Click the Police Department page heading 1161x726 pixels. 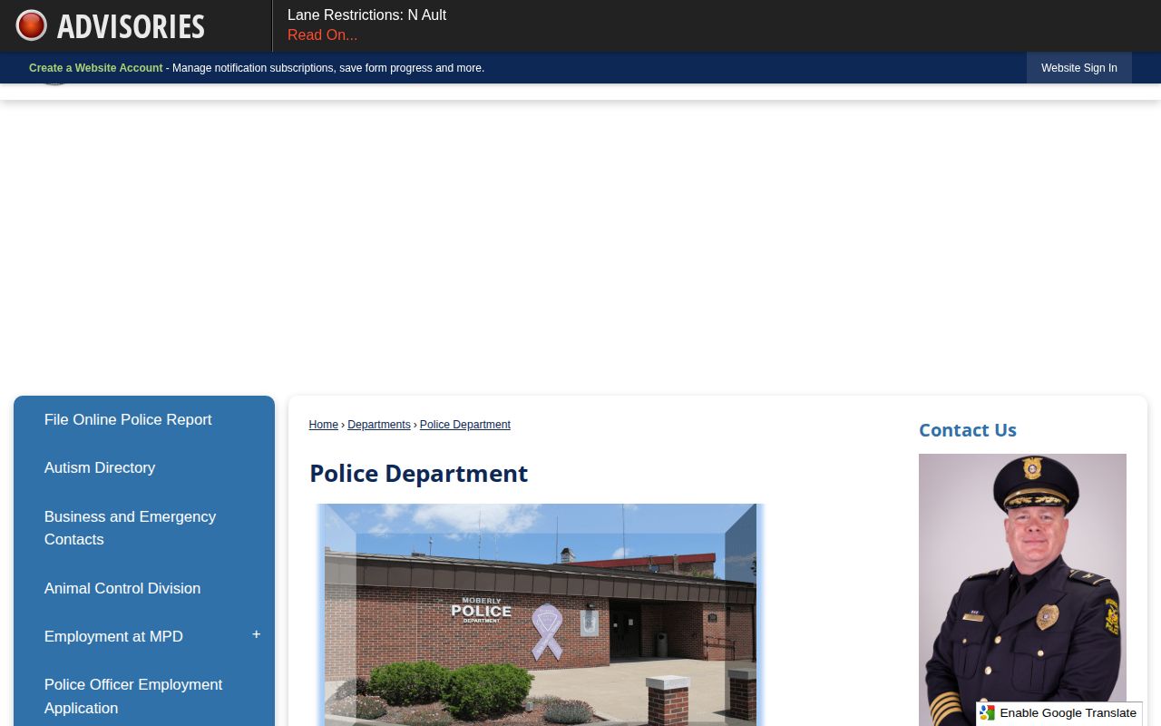(x=418, y=474)
